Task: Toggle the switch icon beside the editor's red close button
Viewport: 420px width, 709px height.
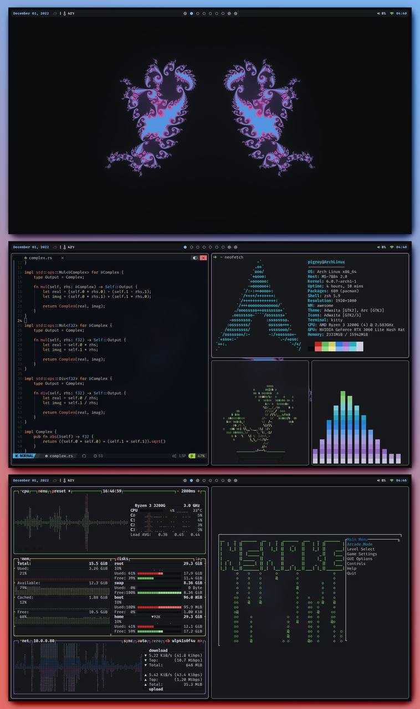Action: 195,258
